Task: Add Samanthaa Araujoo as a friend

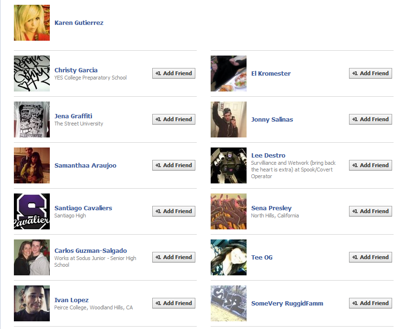Action: click(174, 165)
